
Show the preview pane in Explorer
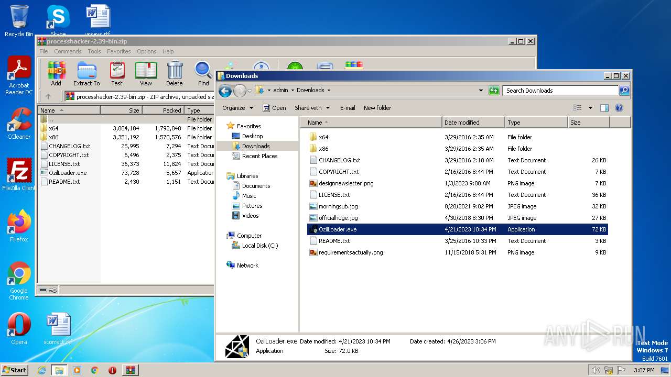coord(604,108)
